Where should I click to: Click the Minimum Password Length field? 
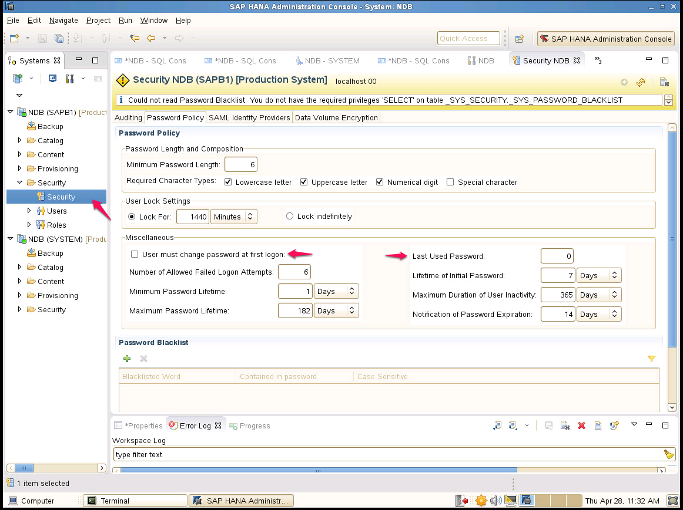[241, 165]
